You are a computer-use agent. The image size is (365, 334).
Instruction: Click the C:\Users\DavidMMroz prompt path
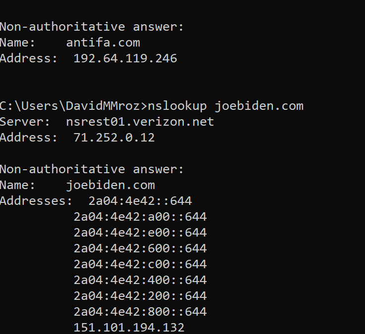click(69, 106)
